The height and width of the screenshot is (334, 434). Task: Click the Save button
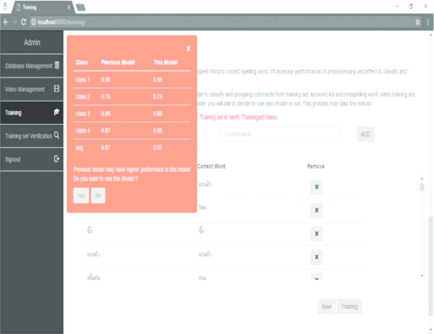coord(327,307)
